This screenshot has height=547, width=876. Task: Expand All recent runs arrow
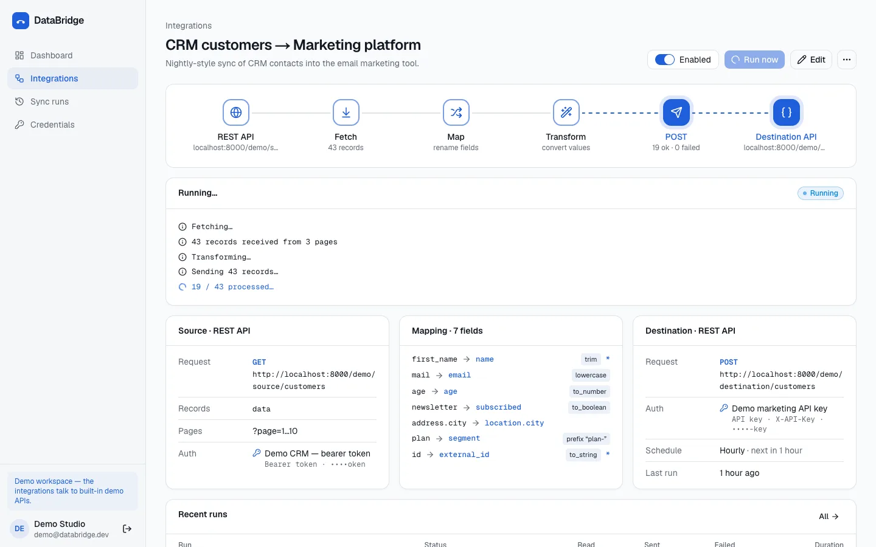tap(829, 517)
